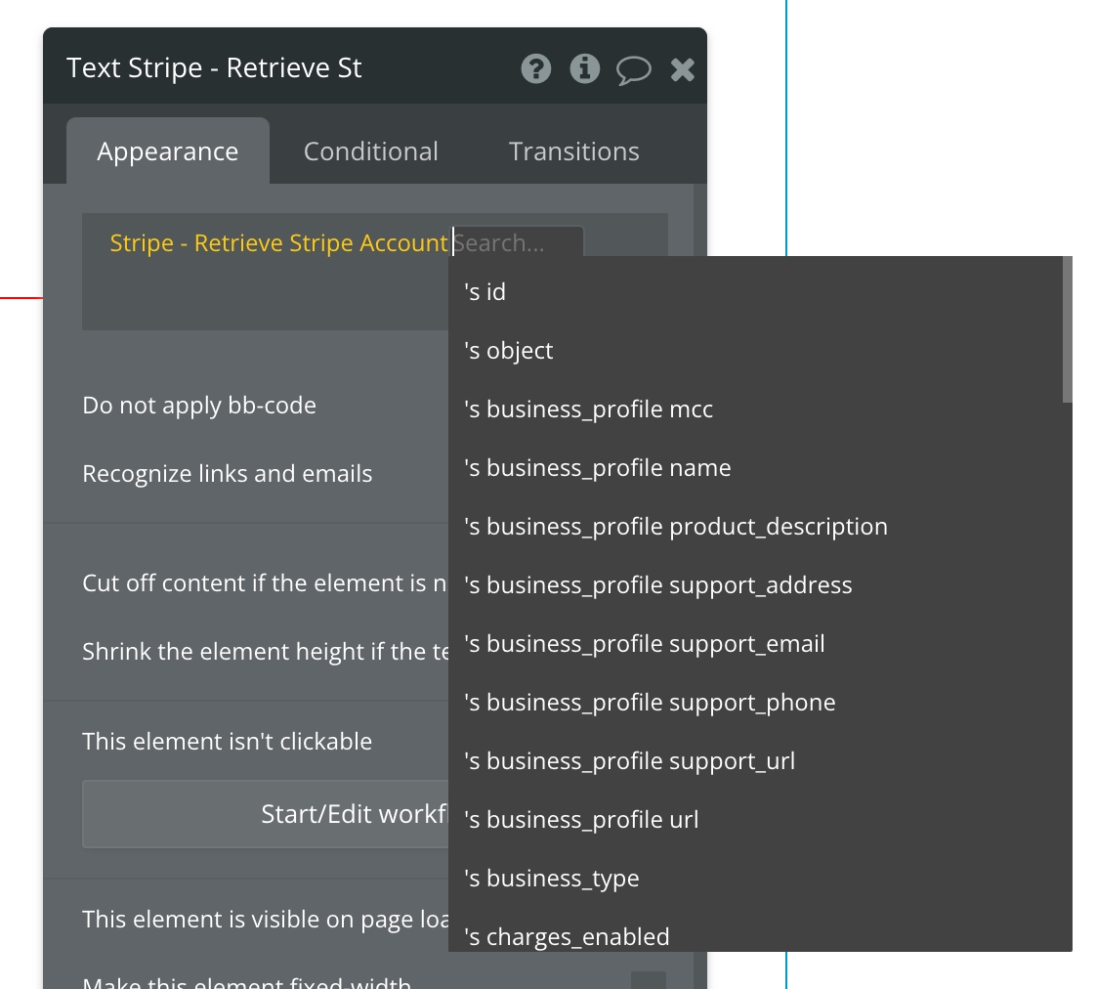Switch to the Conditional tab
Image resolution: width=1096 pixels, height=989 pixels.
click(x=370, y=151)
